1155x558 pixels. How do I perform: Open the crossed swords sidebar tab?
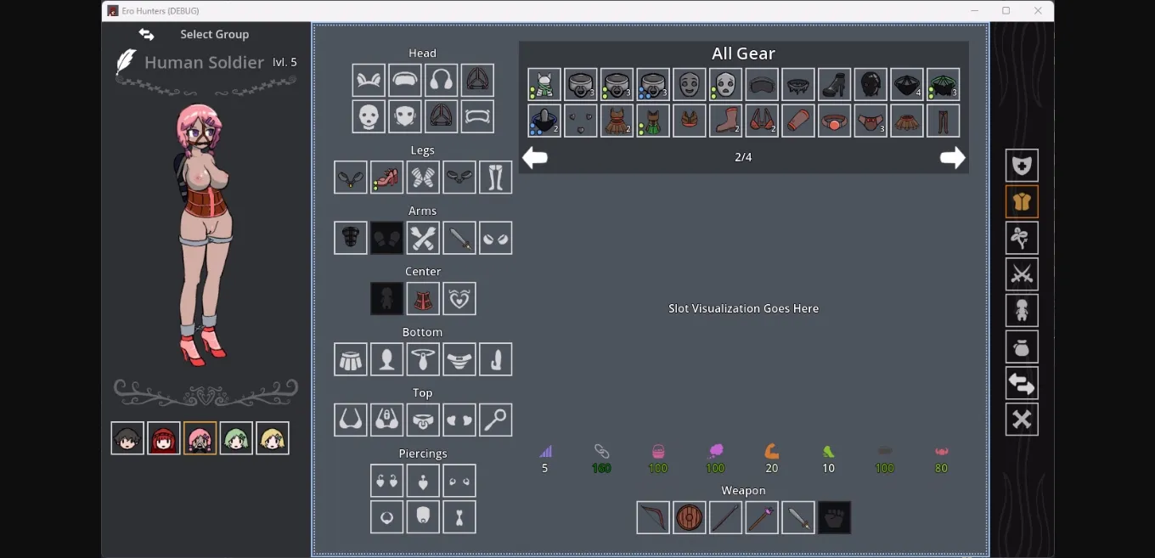click(1022, 274)
